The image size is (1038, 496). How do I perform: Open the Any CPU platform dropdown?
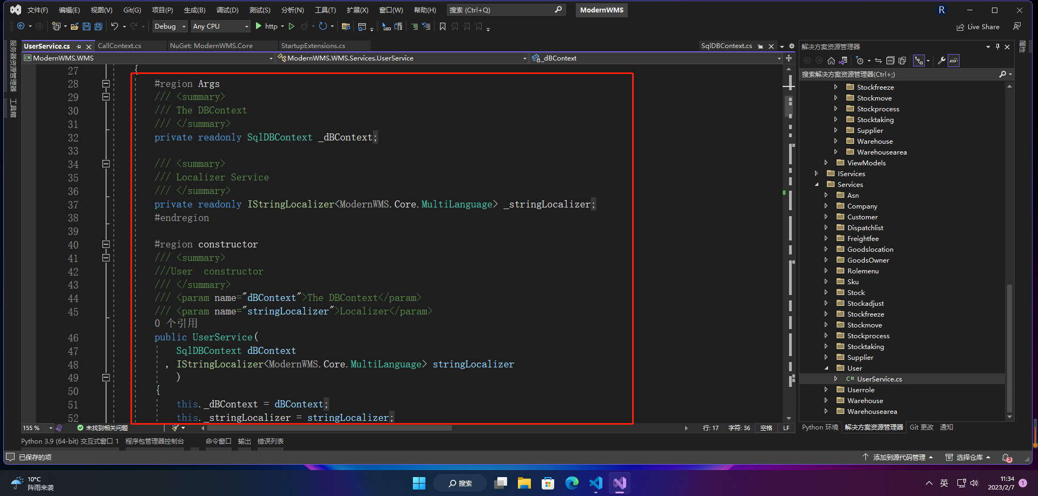click(220, 26)
